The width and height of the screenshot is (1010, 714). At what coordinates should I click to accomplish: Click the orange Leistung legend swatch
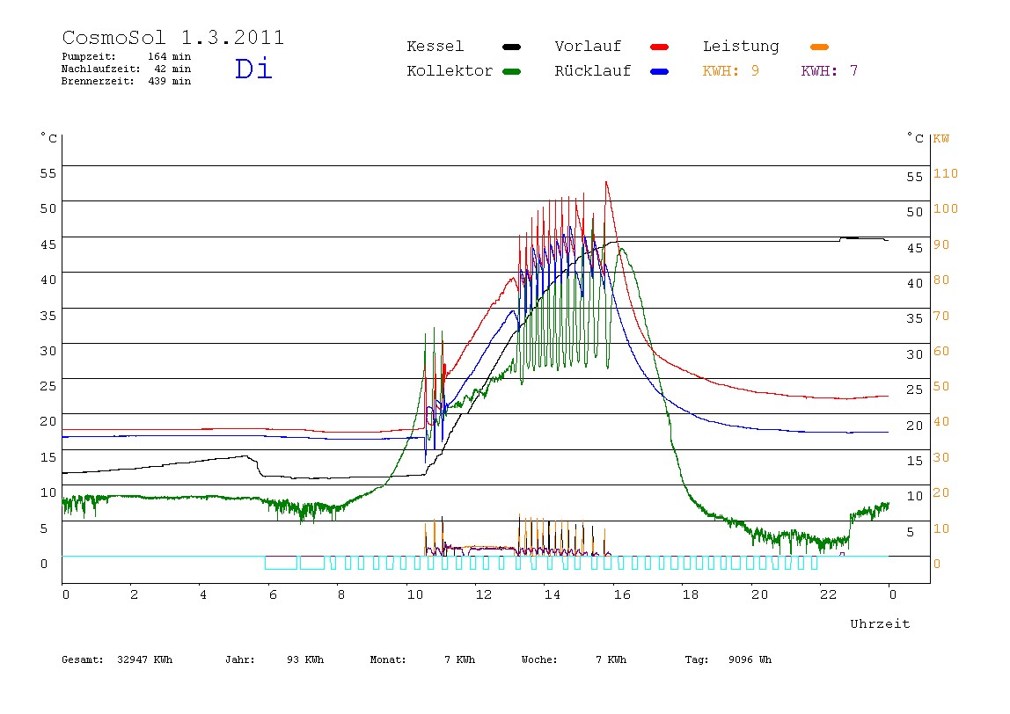(x=819, y=47)
